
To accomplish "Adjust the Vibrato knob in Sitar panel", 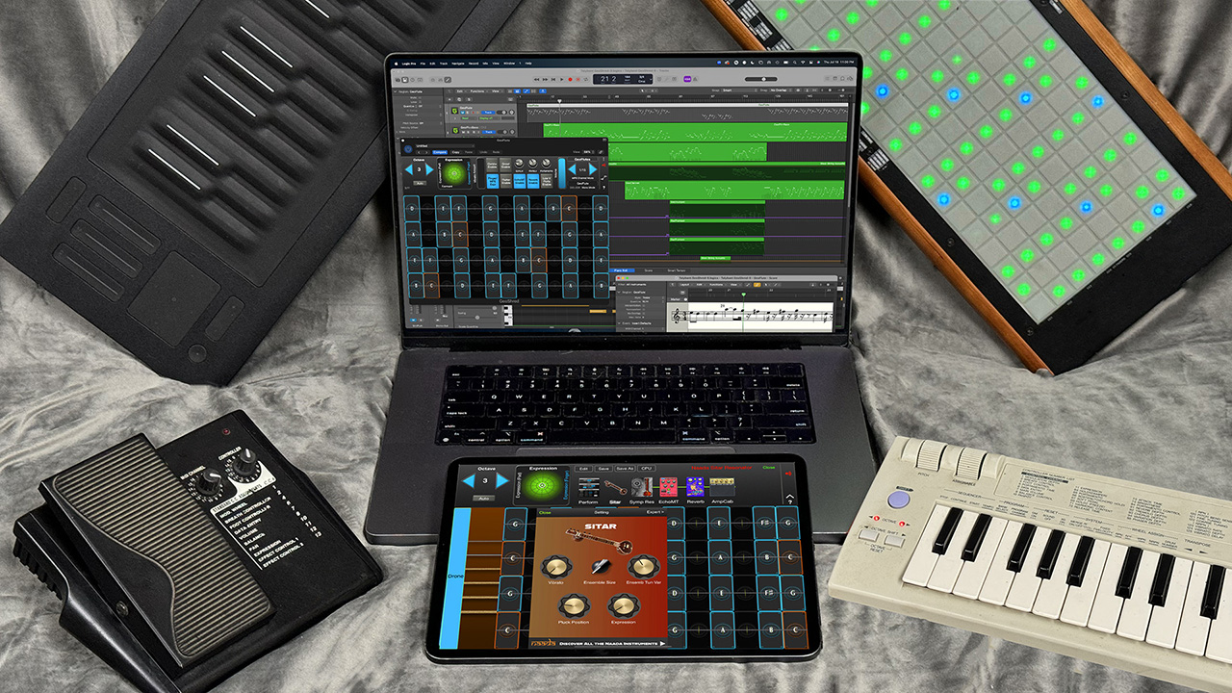I will [557, 567].
